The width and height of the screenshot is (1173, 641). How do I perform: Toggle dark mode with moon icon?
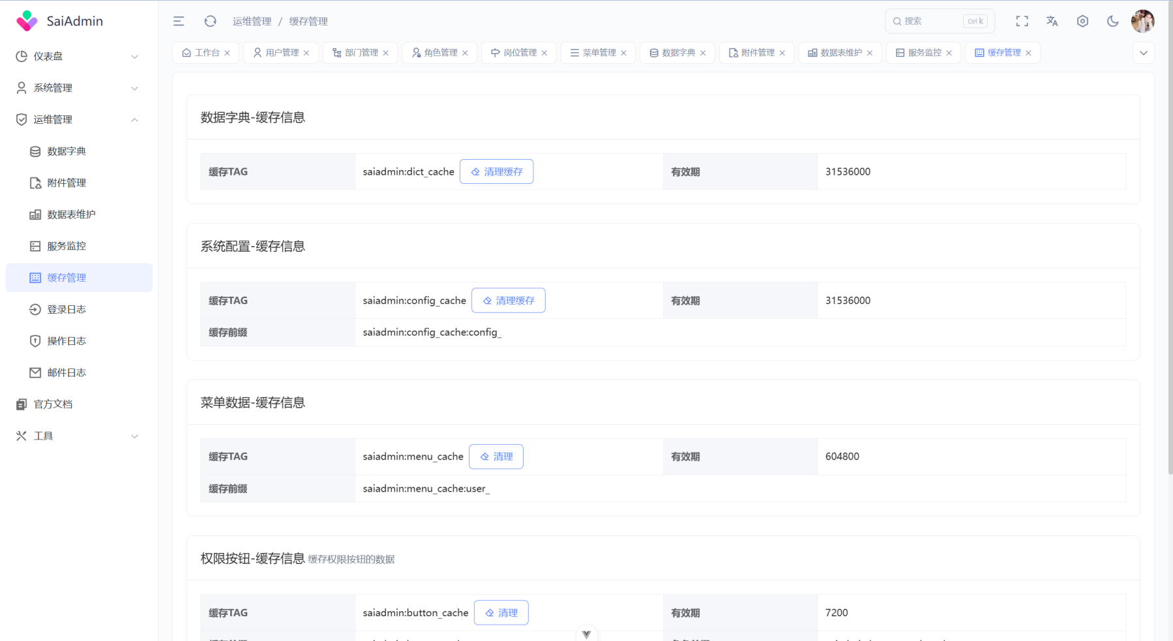(x=1112, y=22)
